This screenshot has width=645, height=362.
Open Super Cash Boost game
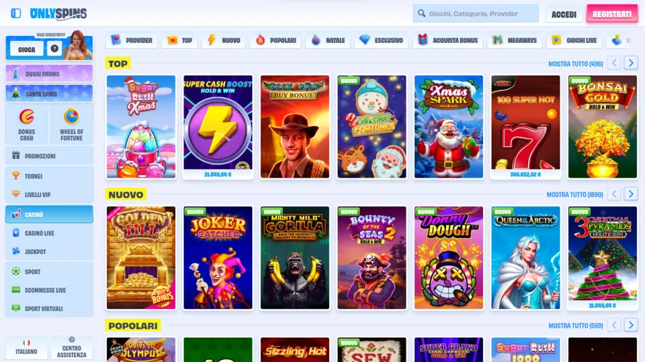(218, 127)
